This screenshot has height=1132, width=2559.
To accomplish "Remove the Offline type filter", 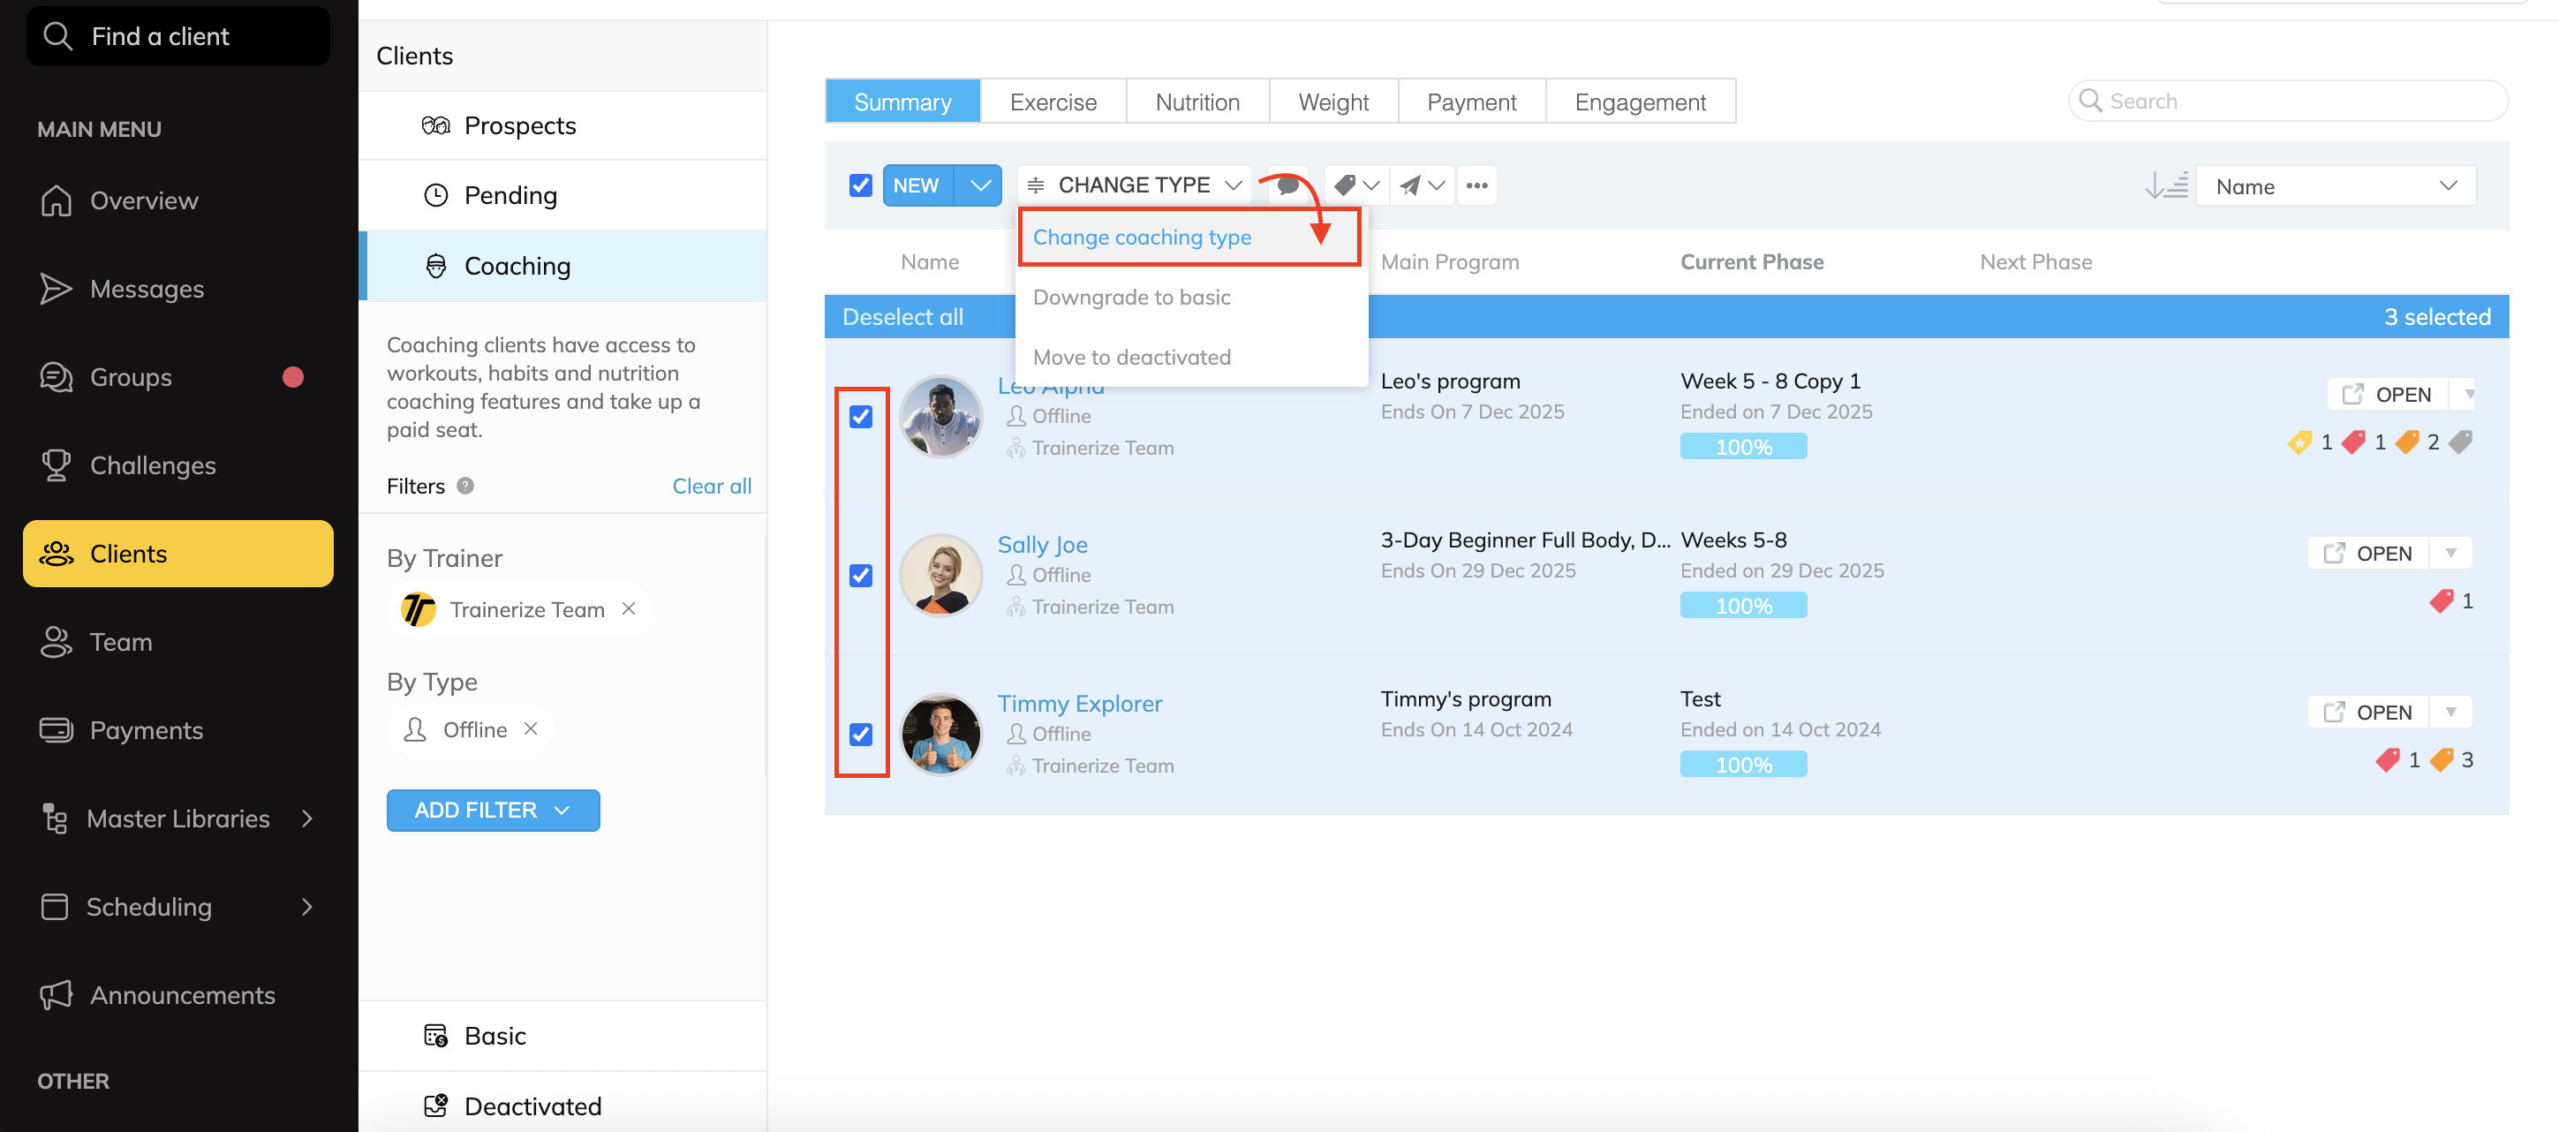I will 532,728.
